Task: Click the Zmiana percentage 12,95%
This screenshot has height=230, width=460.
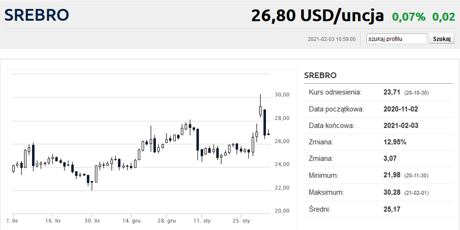Action: point(395,142)
